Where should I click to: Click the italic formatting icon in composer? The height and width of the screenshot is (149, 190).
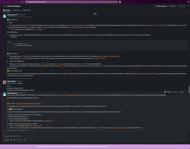8,133
